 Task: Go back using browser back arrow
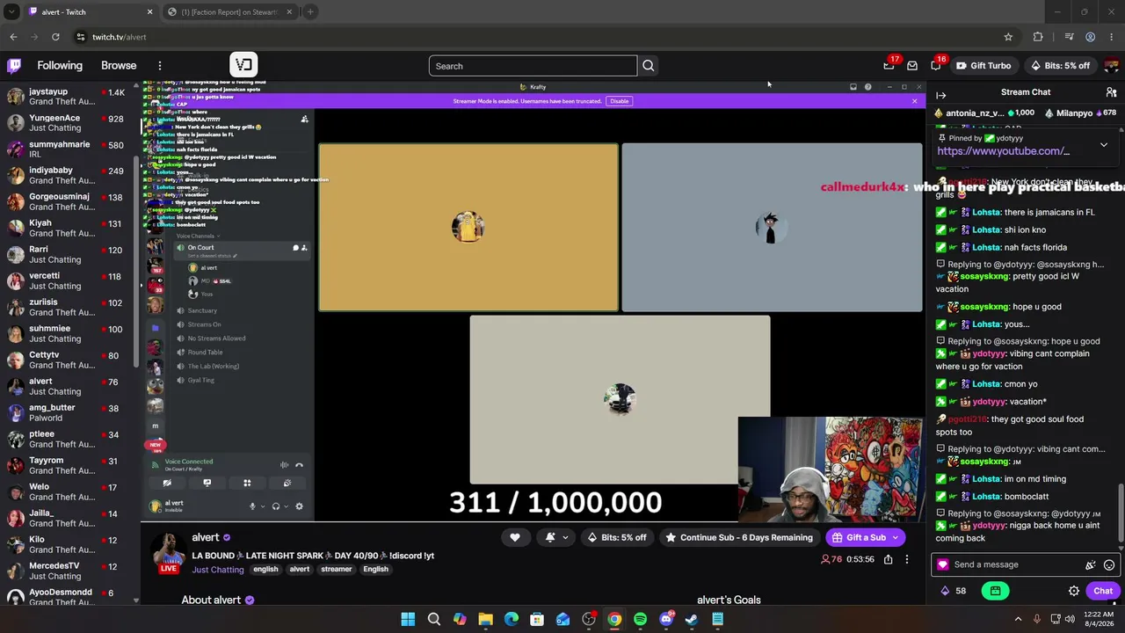click(13, 37)
